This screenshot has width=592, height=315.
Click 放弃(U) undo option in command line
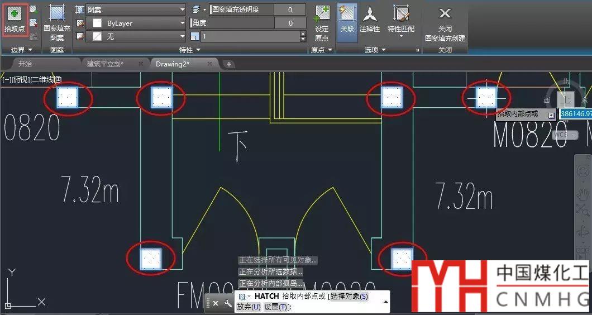(249, 307)
